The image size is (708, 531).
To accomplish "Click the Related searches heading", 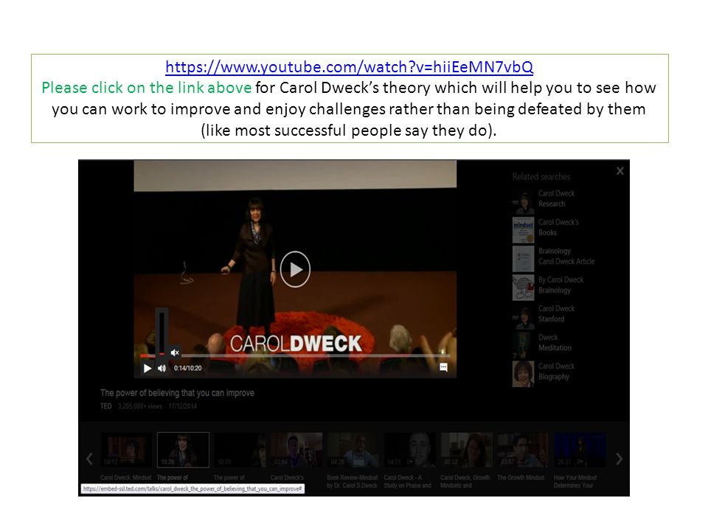I will 541,176.
